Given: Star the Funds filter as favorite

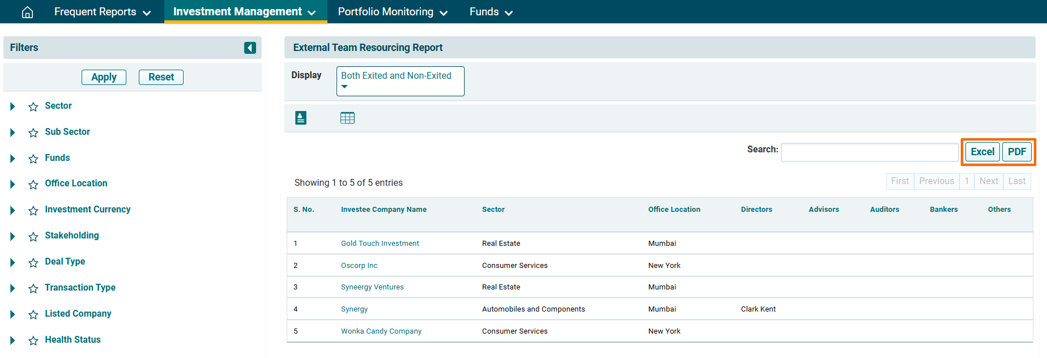Looking at the screenshot, I should (33, 159).
